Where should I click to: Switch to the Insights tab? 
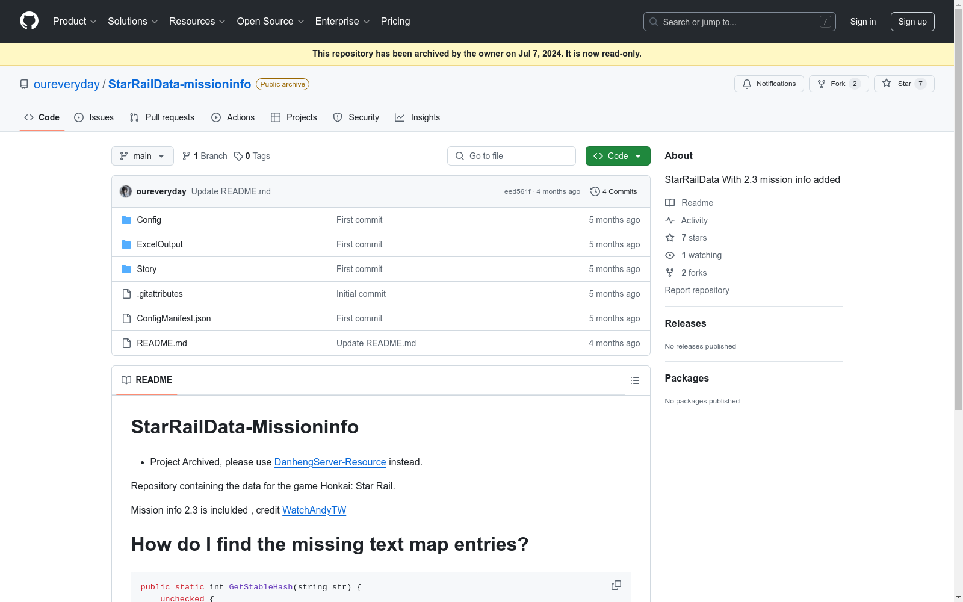[x=418, y=117]
